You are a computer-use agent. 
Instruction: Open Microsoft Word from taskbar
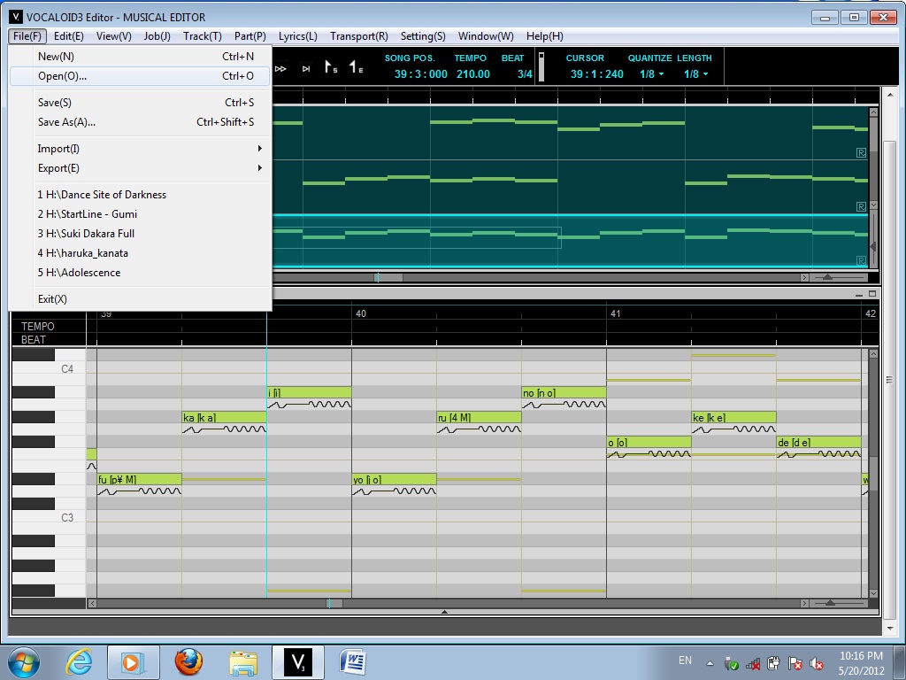click(x=352, y=661)
